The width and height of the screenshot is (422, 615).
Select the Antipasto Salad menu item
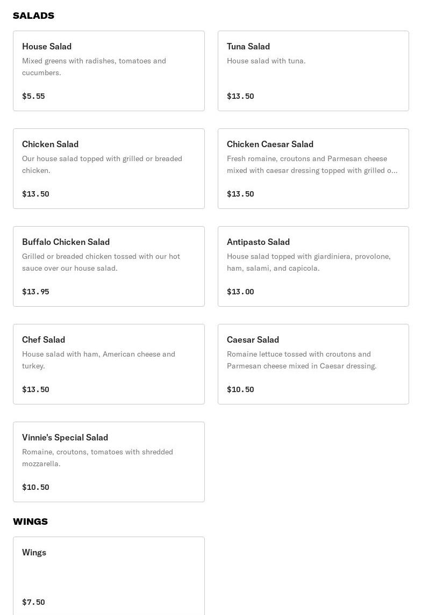(313, 266)
